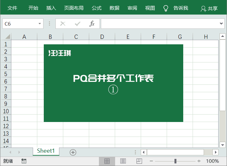The height and width of the screenshot is (166, 227).
Task: Select row 6 header
Action: coord(6,81)
